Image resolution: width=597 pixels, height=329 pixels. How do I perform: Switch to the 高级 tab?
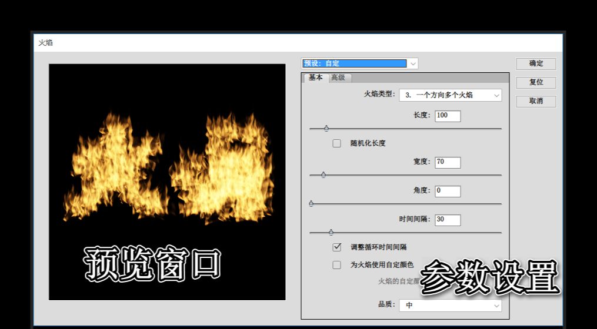(x=338, y=78)
